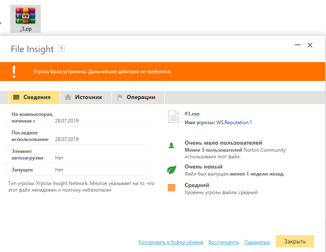Click the 'Запущен' label
Viewport: 326px width, 252px height.
22,170
